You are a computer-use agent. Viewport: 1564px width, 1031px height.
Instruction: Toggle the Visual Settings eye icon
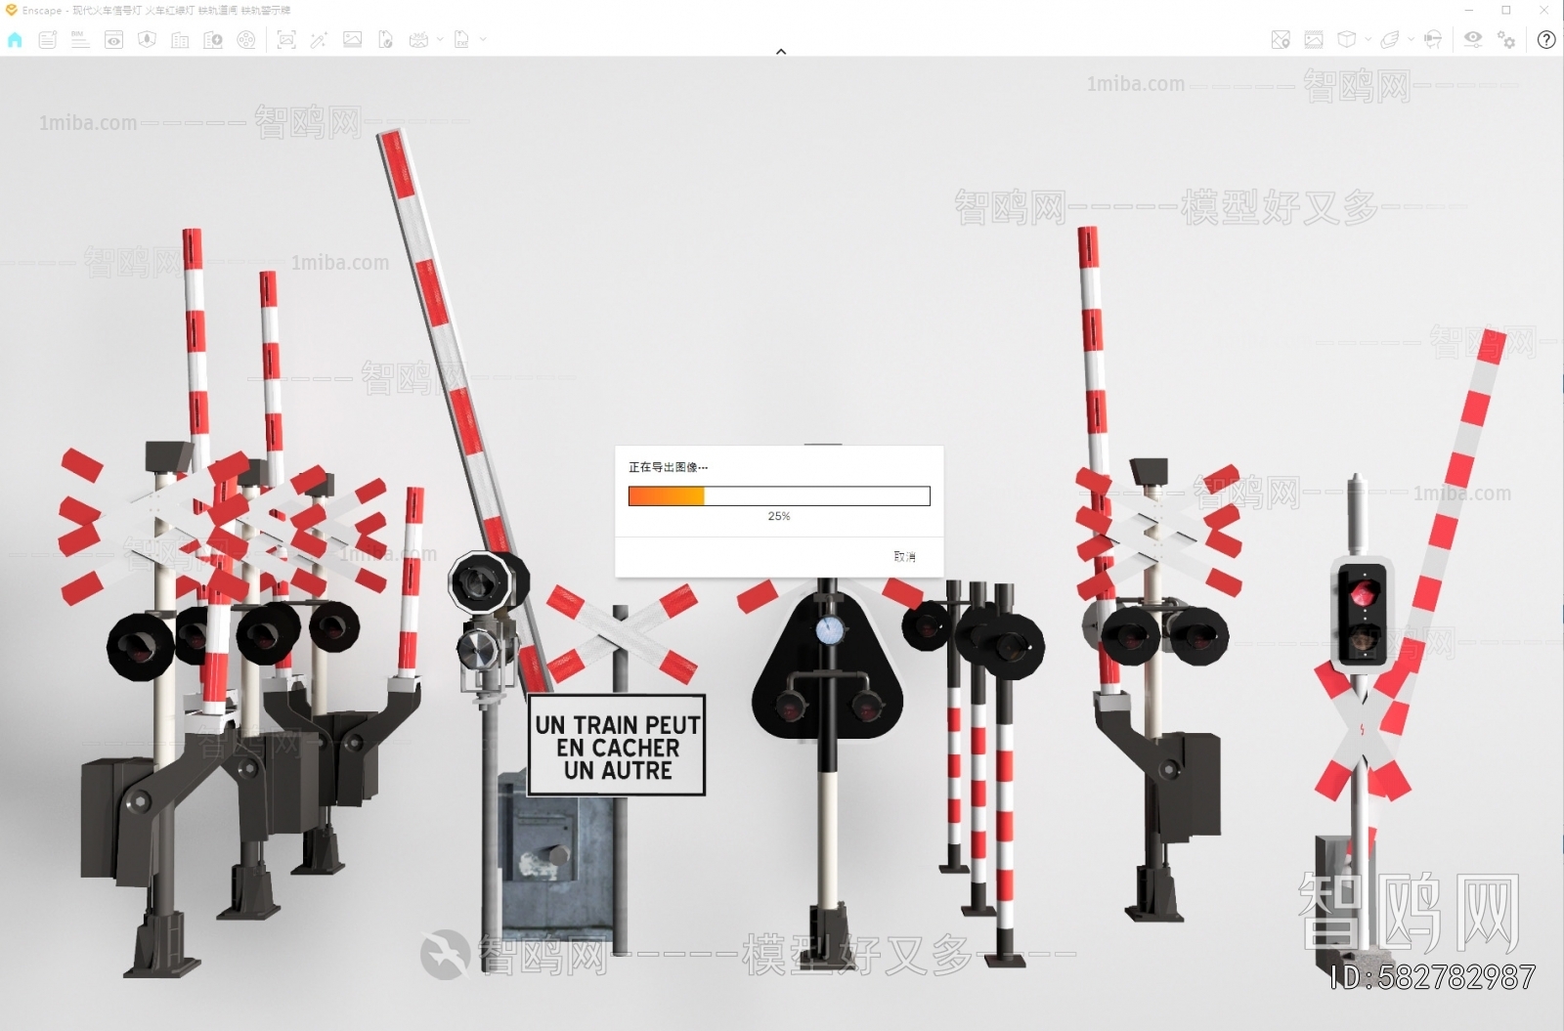point(1472,39)
